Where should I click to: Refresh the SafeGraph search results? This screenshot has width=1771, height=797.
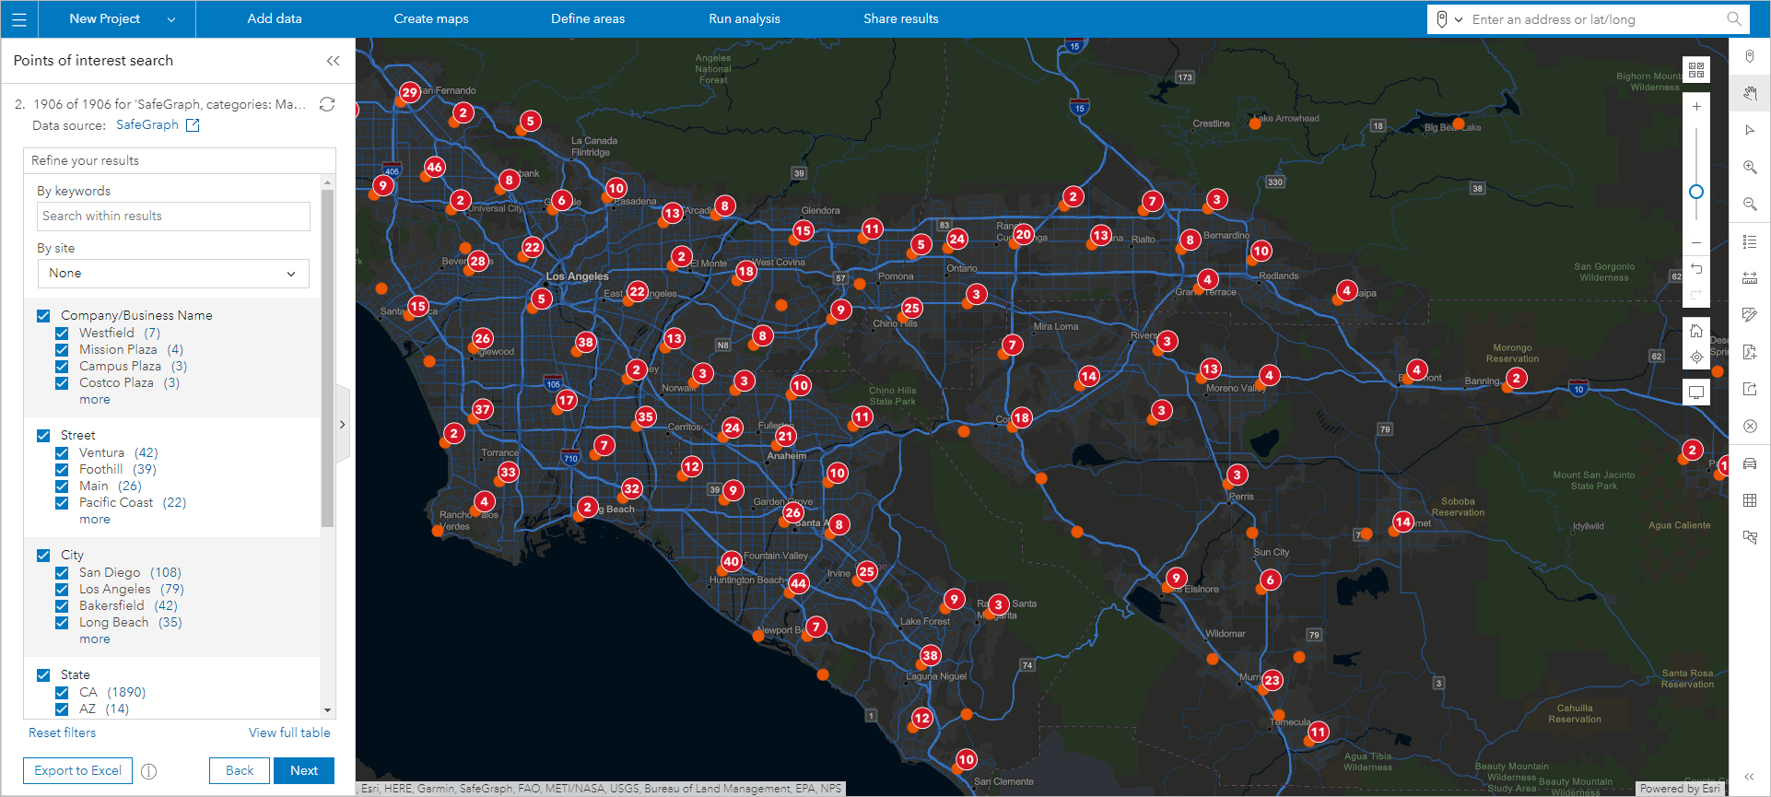pos(327,104)
